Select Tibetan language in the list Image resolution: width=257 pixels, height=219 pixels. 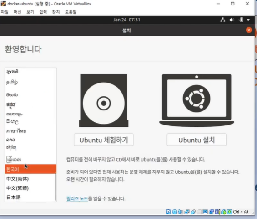click(30, 148)
